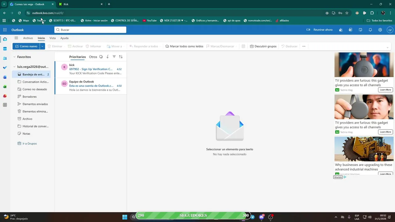Open the kick verification code email
The height and width of the screenshot is (222, 395).
91,69
